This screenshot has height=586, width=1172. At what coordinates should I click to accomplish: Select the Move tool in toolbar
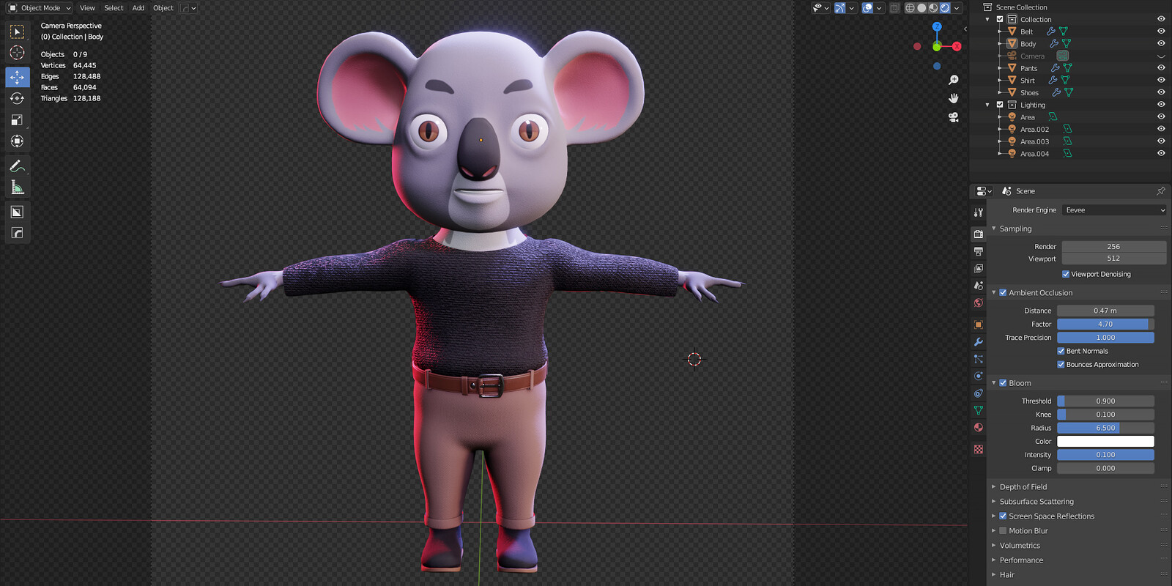[17, 77]
